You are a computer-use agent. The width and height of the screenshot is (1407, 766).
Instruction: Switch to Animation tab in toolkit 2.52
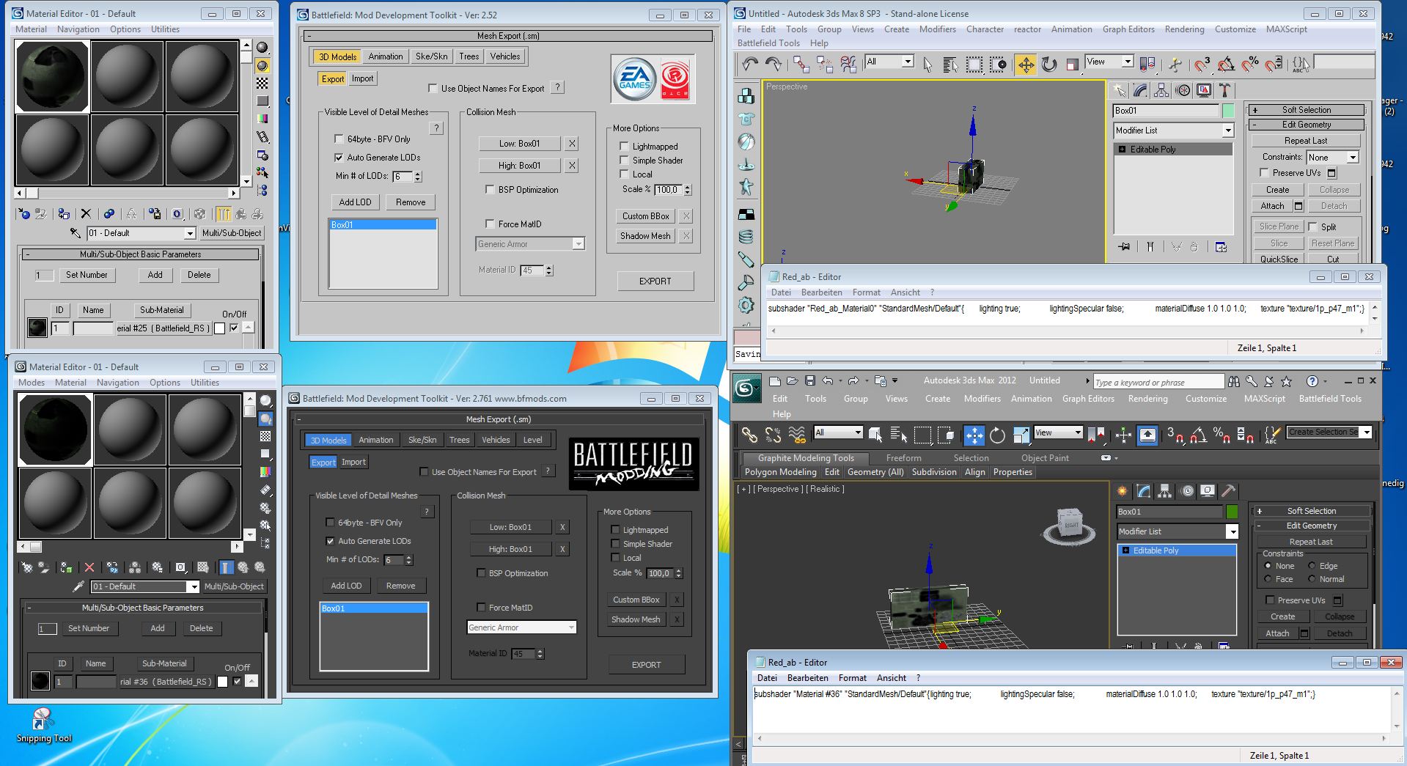coord(386,56)
